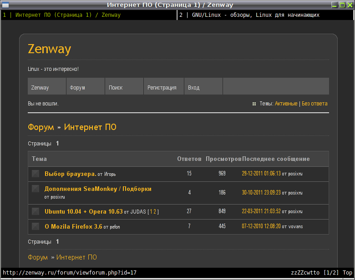The height and width of the screenshot is (280, 355).
Task: Open the Вход login menu item
Action: [203, 86]
